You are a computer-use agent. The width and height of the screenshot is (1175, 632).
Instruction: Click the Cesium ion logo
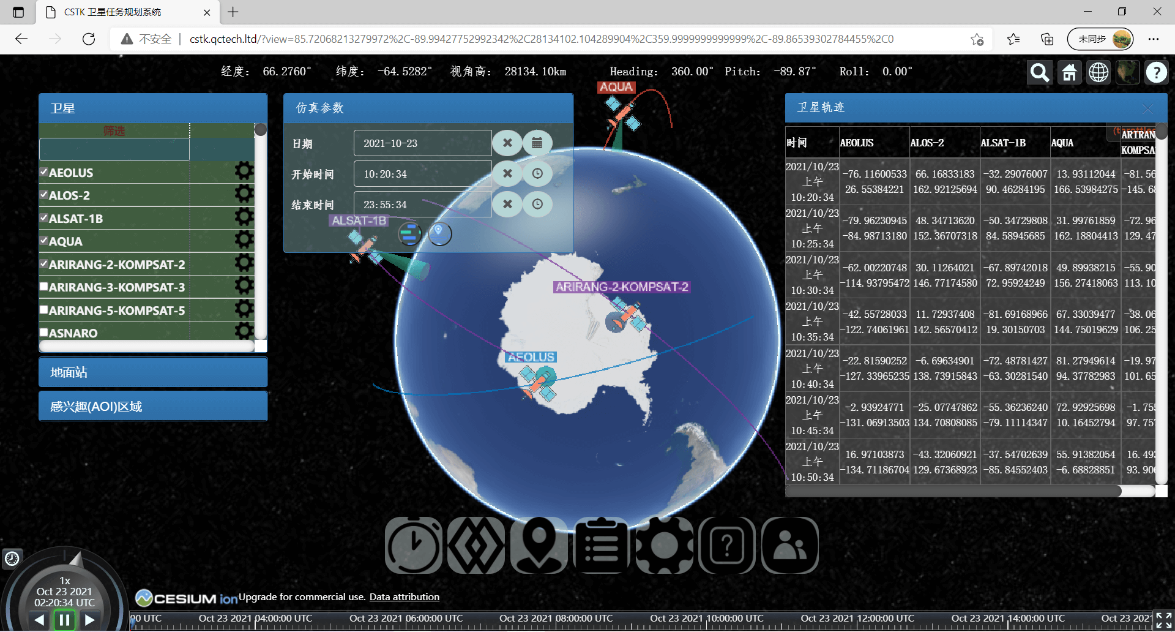point(186,598)
